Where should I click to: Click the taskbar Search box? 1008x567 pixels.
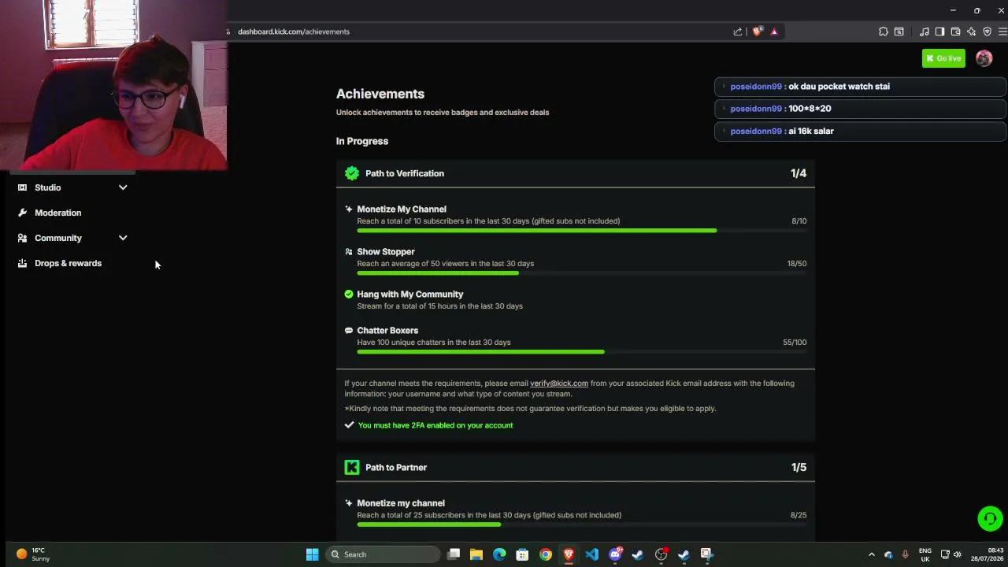click(383, 554)
